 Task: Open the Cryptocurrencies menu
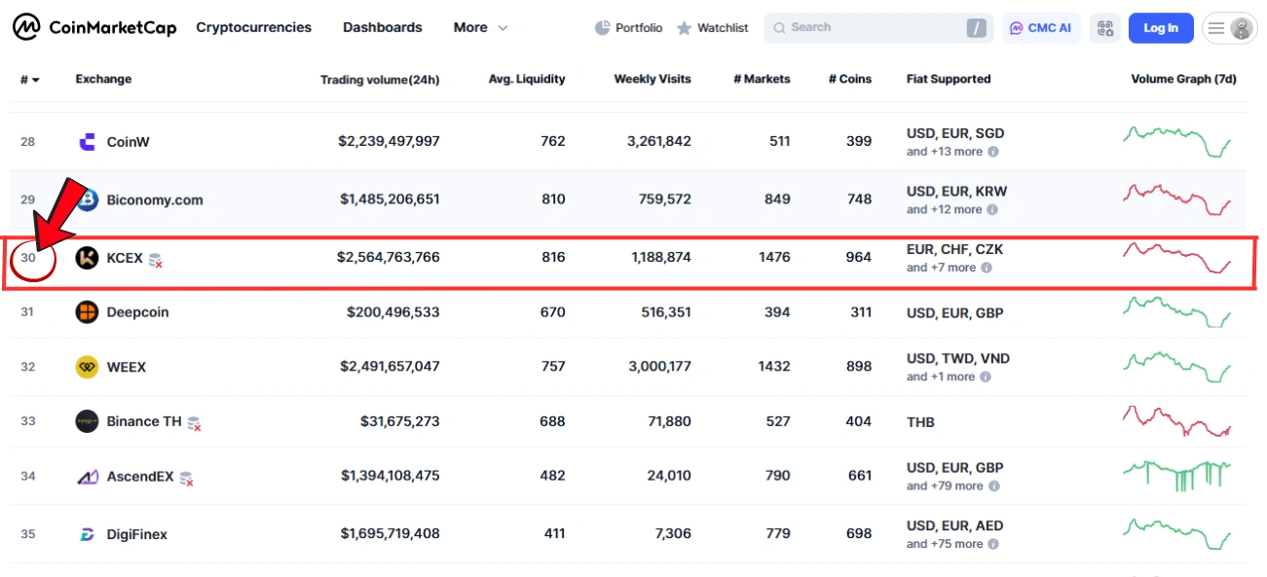click(x=254, y=27)
